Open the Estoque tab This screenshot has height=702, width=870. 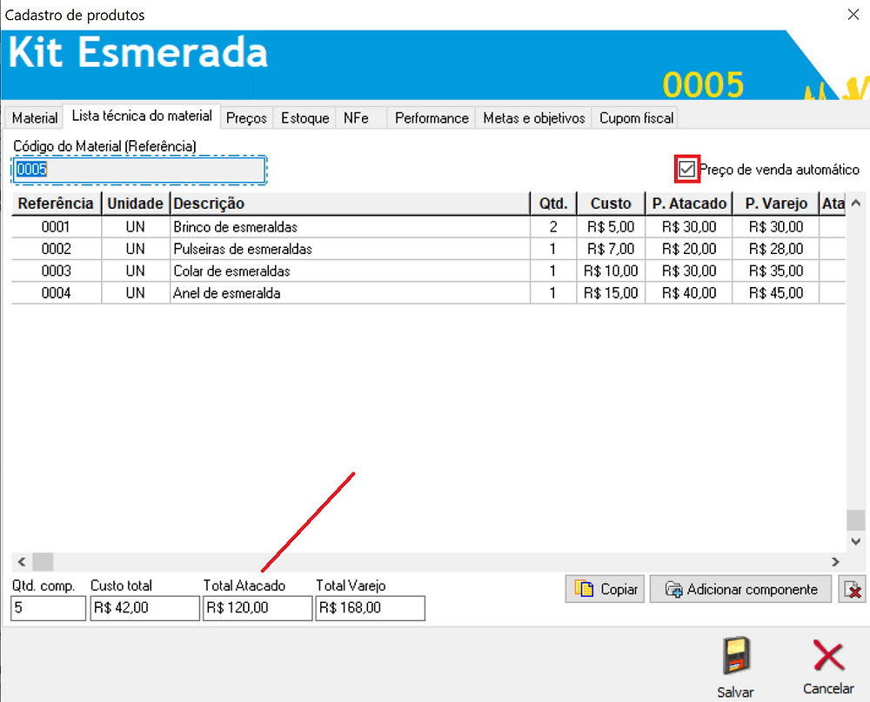click(x=304, y=118)
